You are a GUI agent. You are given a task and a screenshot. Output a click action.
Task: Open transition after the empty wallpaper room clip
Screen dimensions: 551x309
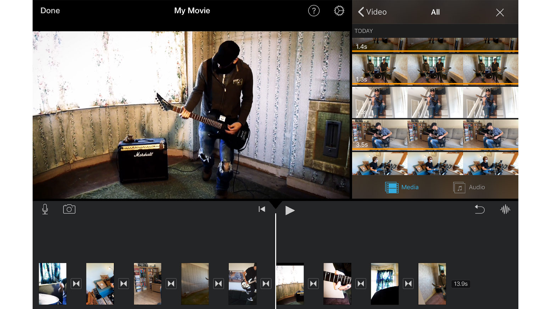point(219,284)
